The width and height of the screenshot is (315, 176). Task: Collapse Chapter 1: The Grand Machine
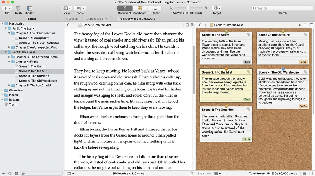coord(9,33)
